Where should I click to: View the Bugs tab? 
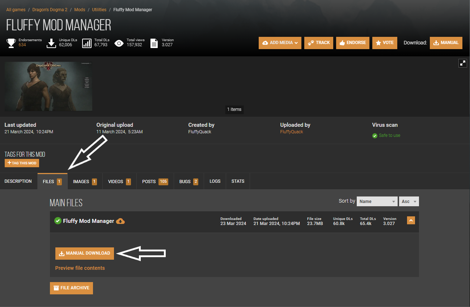189,181
